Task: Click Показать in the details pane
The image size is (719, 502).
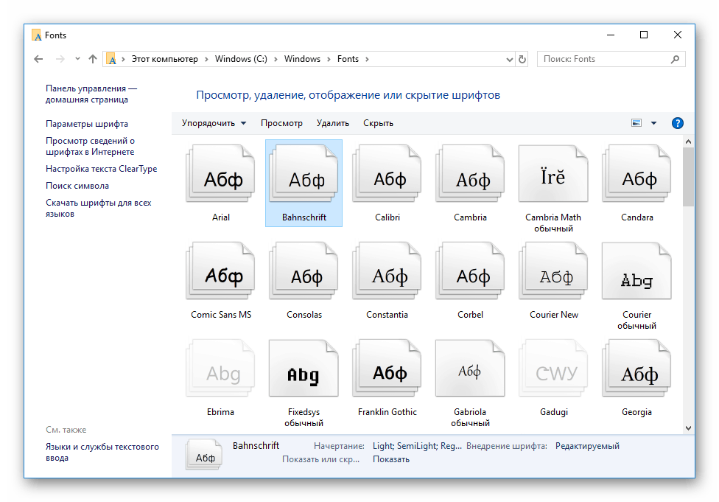Action: 390,458
